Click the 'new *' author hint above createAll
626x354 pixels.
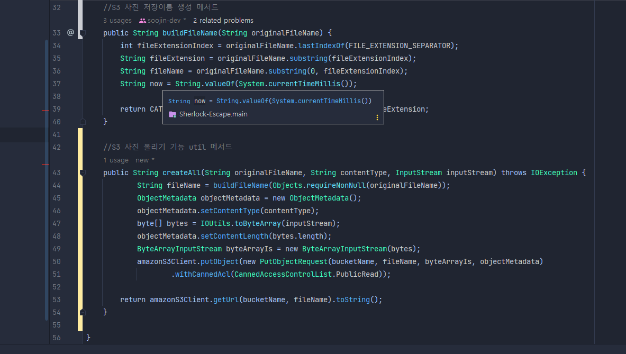click(x=145, y=160)
